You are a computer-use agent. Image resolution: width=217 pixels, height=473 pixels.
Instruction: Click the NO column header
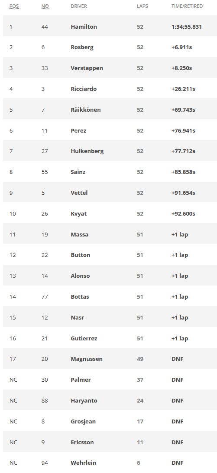(45, 6)
